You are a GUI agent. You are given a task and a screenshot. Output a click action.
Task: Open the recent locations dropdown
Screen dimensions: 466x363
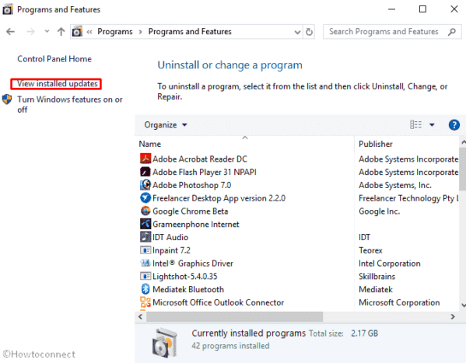47,31
